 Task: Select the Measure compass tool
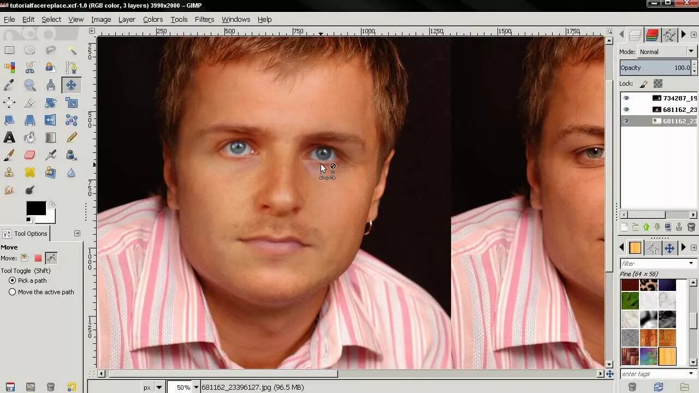coord(51,85)
